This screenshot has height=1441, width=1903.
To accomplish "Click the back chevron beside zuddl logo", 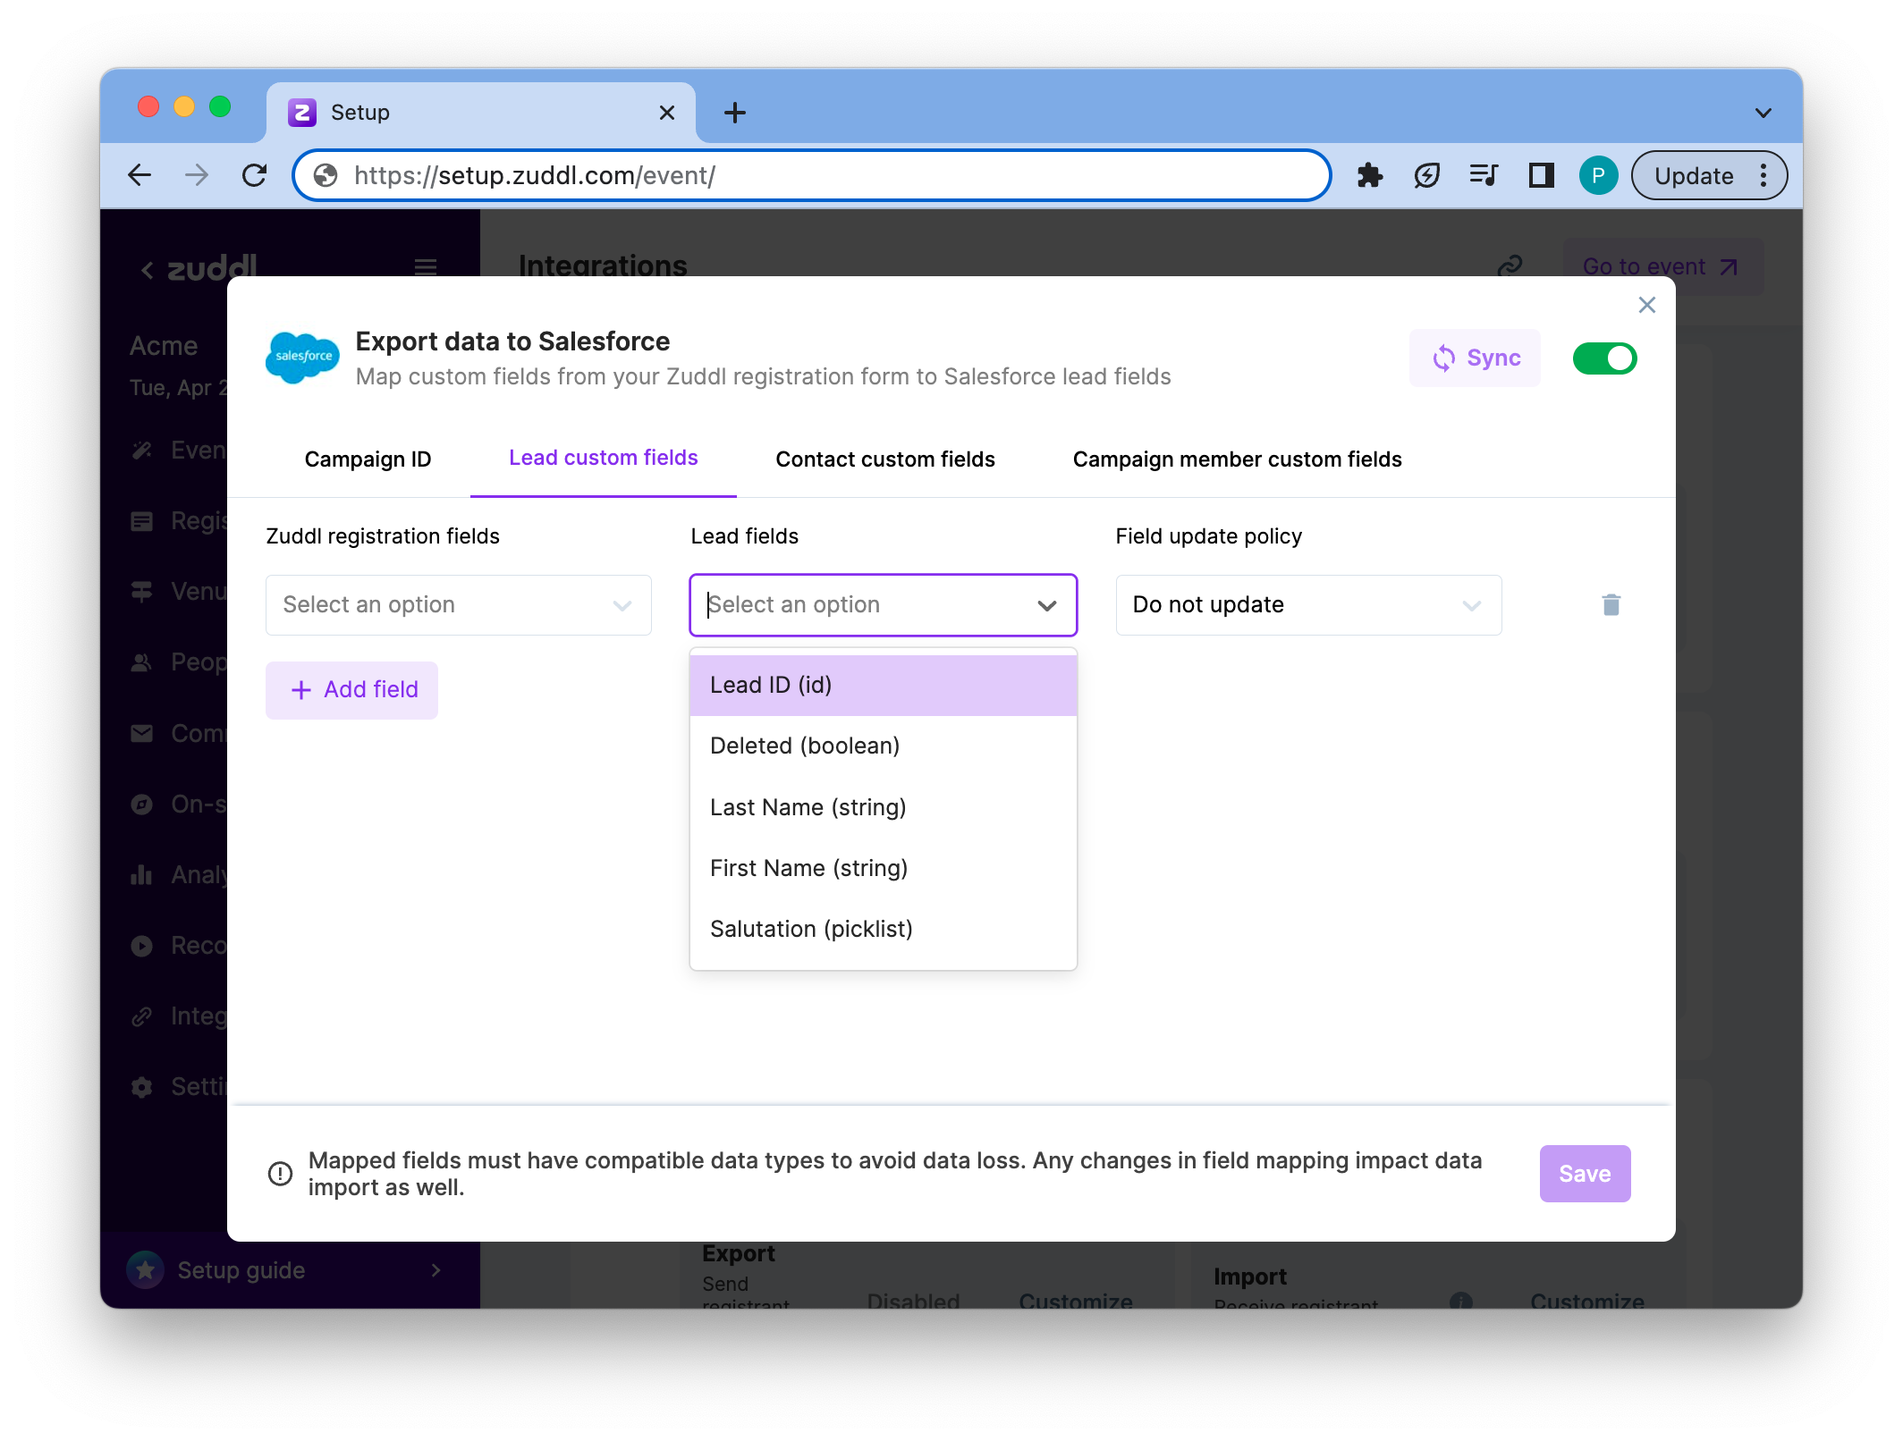I will (x=148, y=269).
